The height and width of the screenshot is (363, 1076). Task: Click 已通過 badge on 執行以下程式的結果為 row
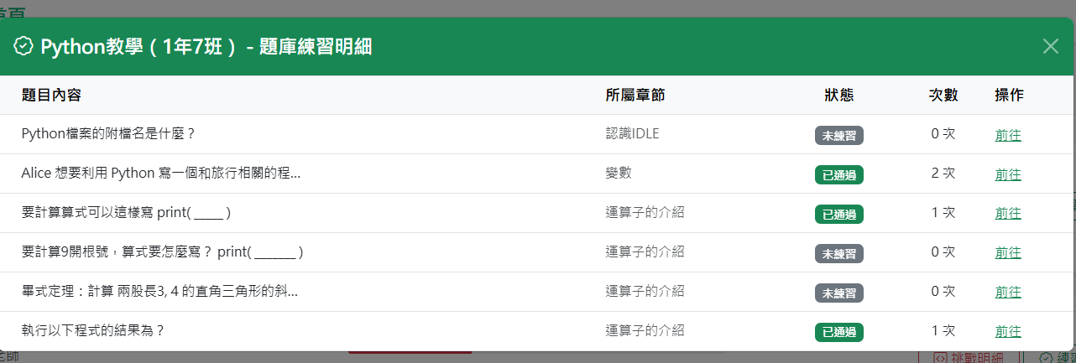tap(838, 332)
